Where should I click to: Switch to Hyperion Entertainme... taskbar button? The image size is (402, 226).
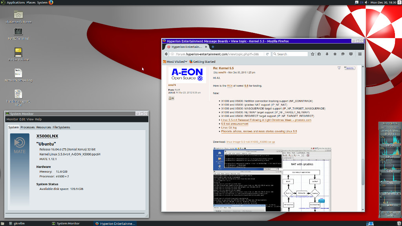tap(115, 223)
